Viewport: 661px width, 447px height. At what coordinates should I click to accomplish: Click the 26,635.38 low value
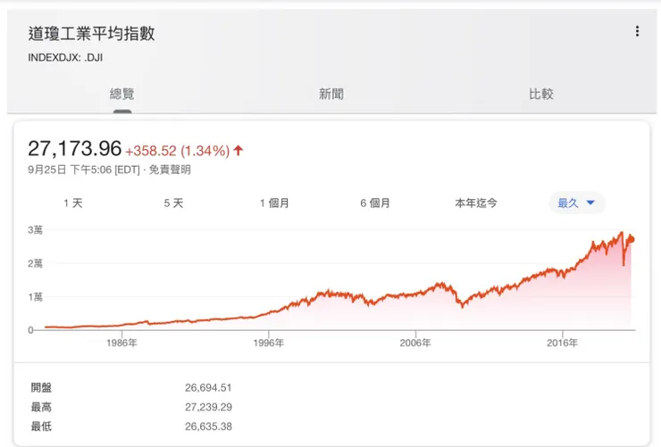(208, 426)
